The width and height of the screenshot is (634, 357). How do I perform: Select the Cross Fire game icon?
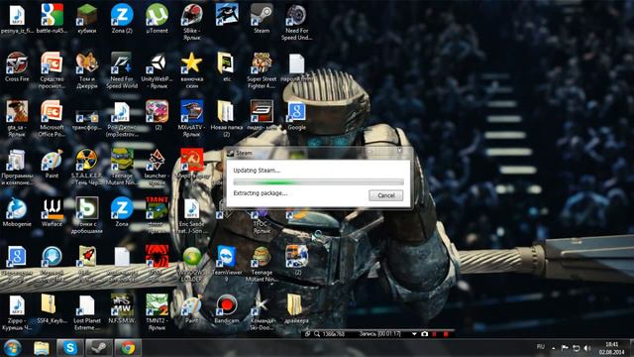click(17, 67)
